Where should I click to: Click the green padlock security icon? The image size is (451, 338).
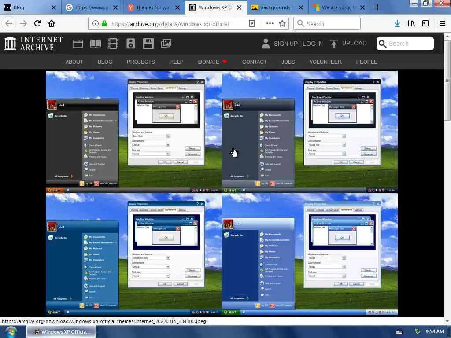pos(104,24)
